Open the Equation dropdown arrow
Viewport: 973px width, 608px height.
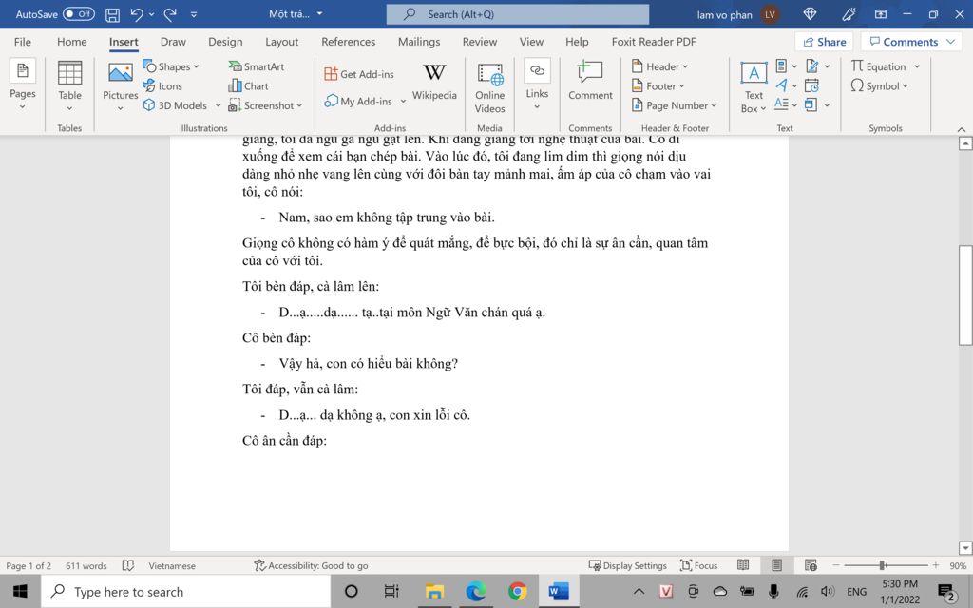point(917,66)
